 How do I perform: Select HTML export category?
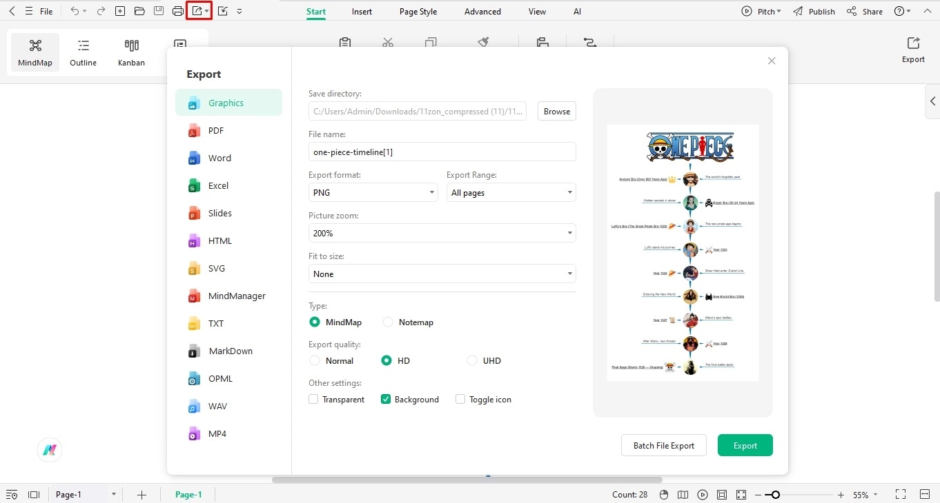click(228, 240)
